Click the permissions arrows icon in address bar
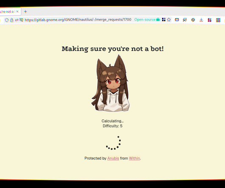The image size is (225, 188). pos(17,20)
